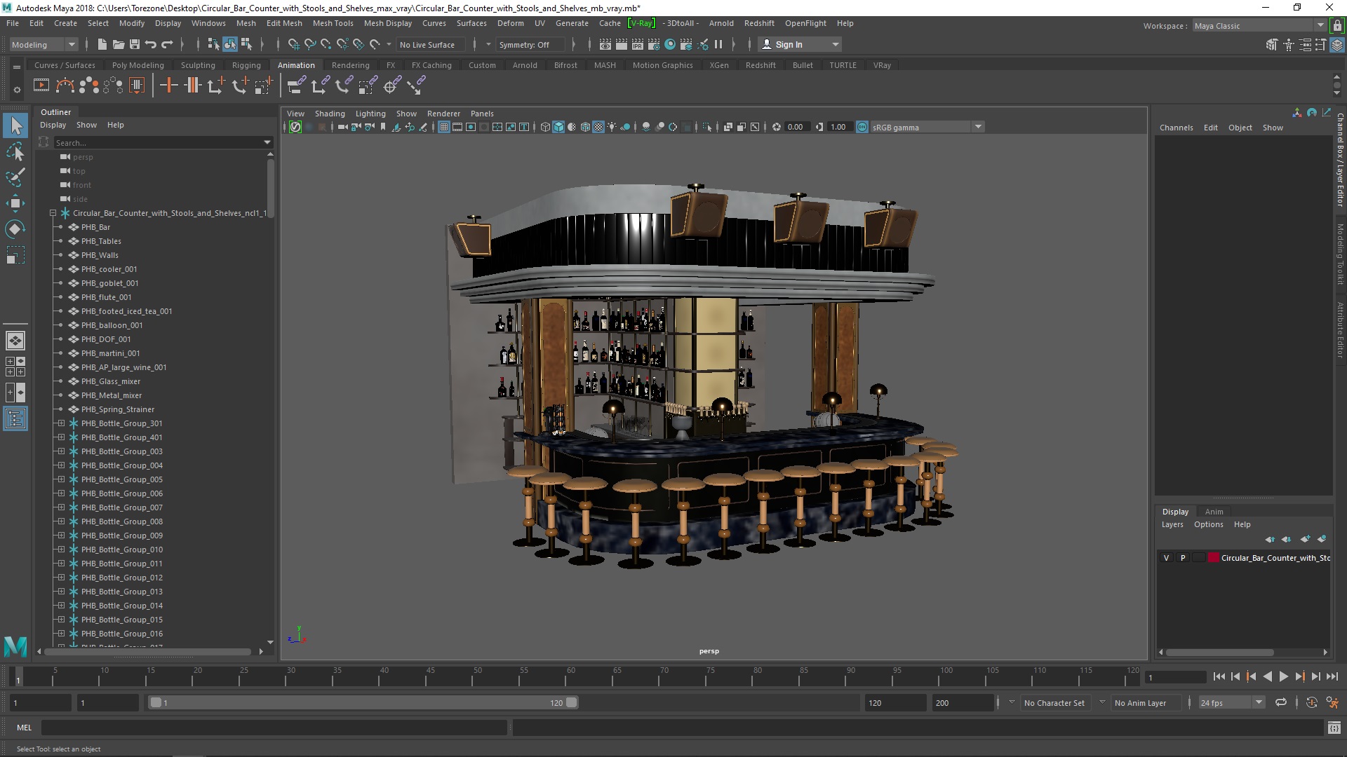Screen dimensions: 1347x757
Task: Toggle loop playback icon
Action: click(1281, 702)
